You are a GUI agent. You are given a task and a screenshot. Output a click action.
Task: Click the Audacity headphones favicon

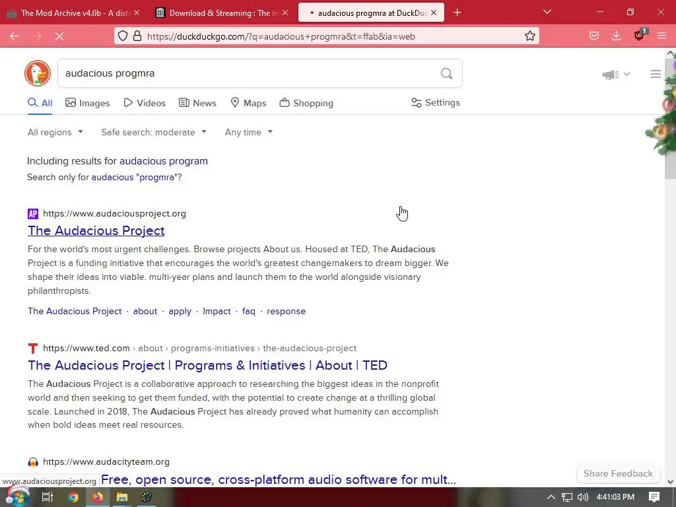[x=33, y=462]
